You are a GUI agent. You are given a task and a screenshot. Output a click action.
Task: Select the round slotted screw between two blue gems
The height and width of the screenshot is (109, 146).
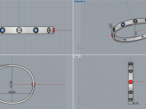(x=19, y=30)
